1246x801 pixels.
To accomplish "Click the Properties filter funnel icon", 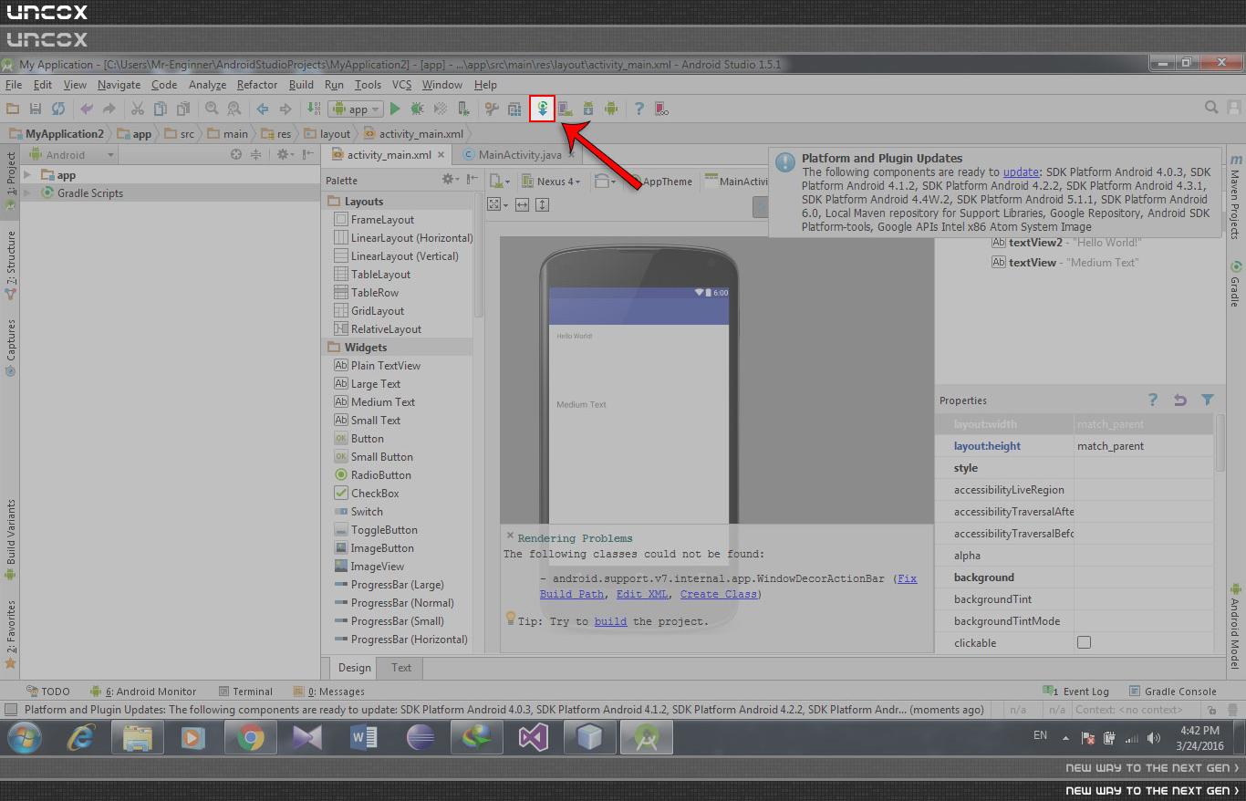I will click(x=1208, y=400).
